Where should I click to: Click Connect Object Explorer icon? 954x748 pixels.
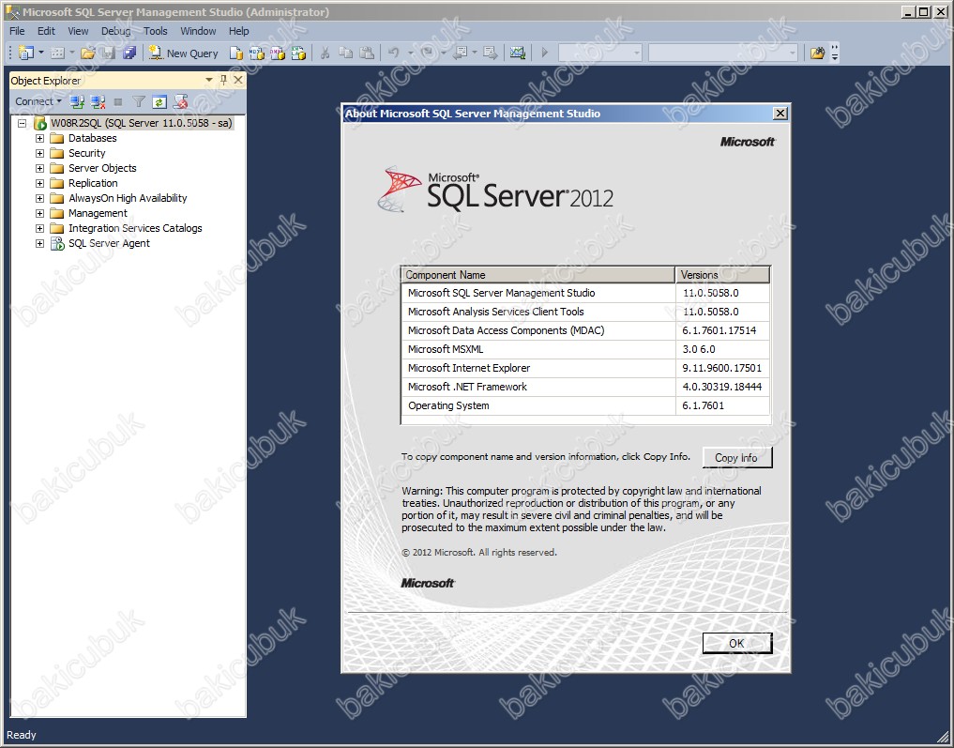click(x=77, y=101)
